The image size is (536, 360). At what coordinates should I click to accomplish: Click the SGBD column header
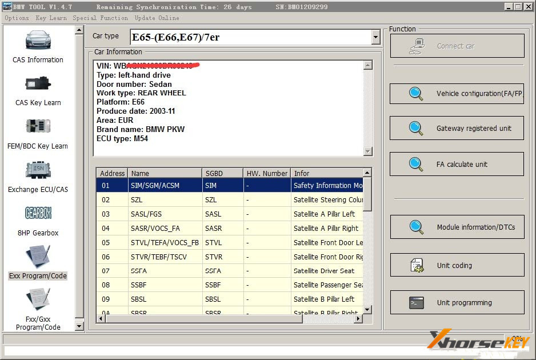tap(222, 173)
